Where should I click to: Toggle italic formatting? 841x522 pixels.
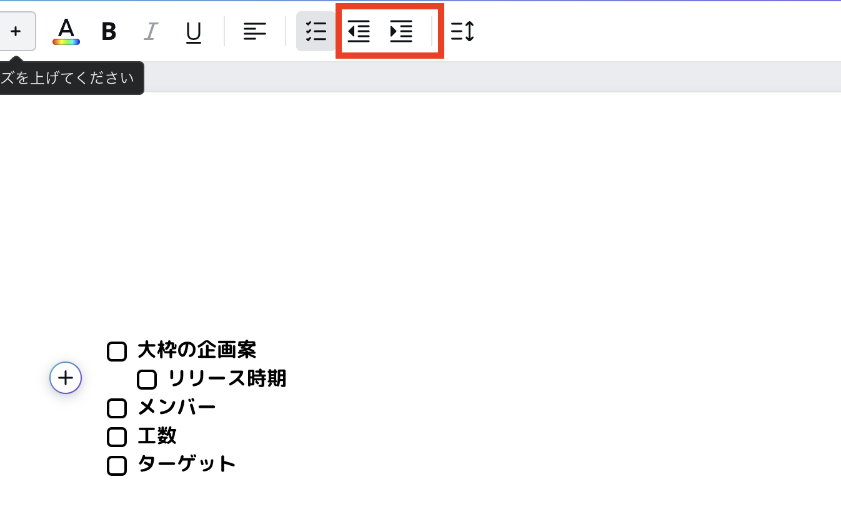tap(150, 31)
